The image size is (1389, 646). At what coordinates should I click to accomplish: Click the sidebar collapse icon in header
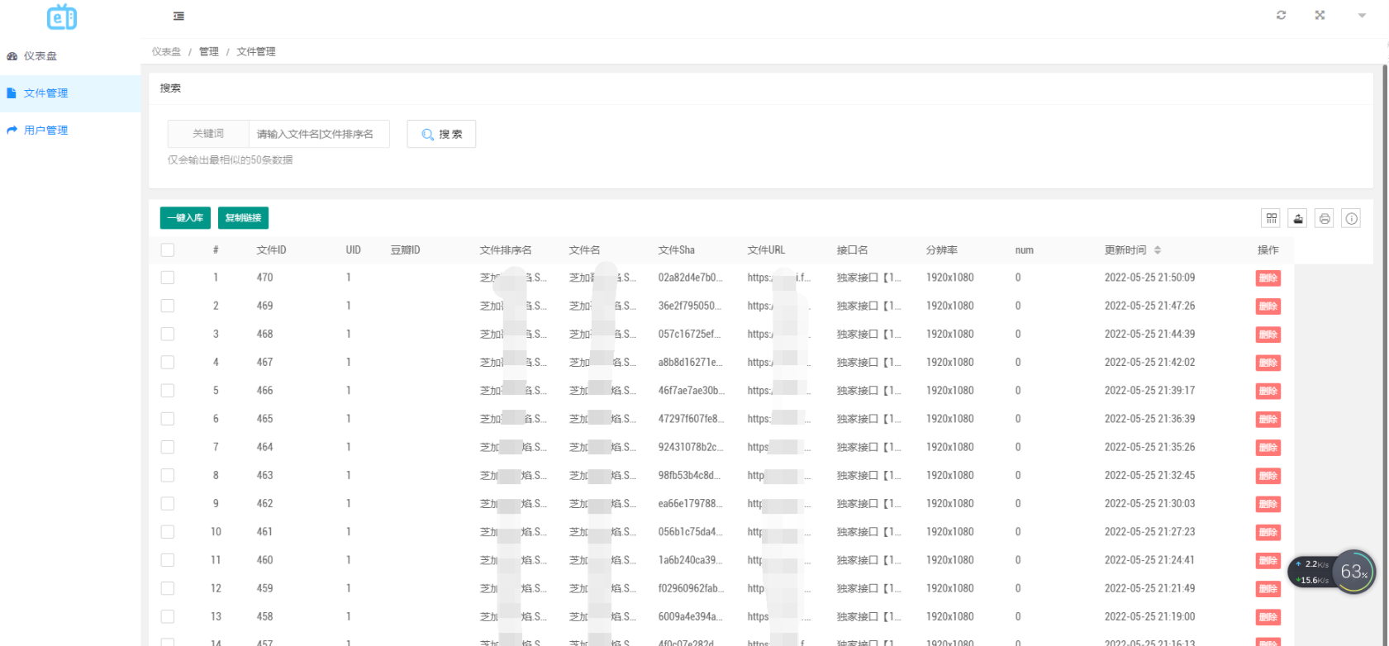(178, 16)
